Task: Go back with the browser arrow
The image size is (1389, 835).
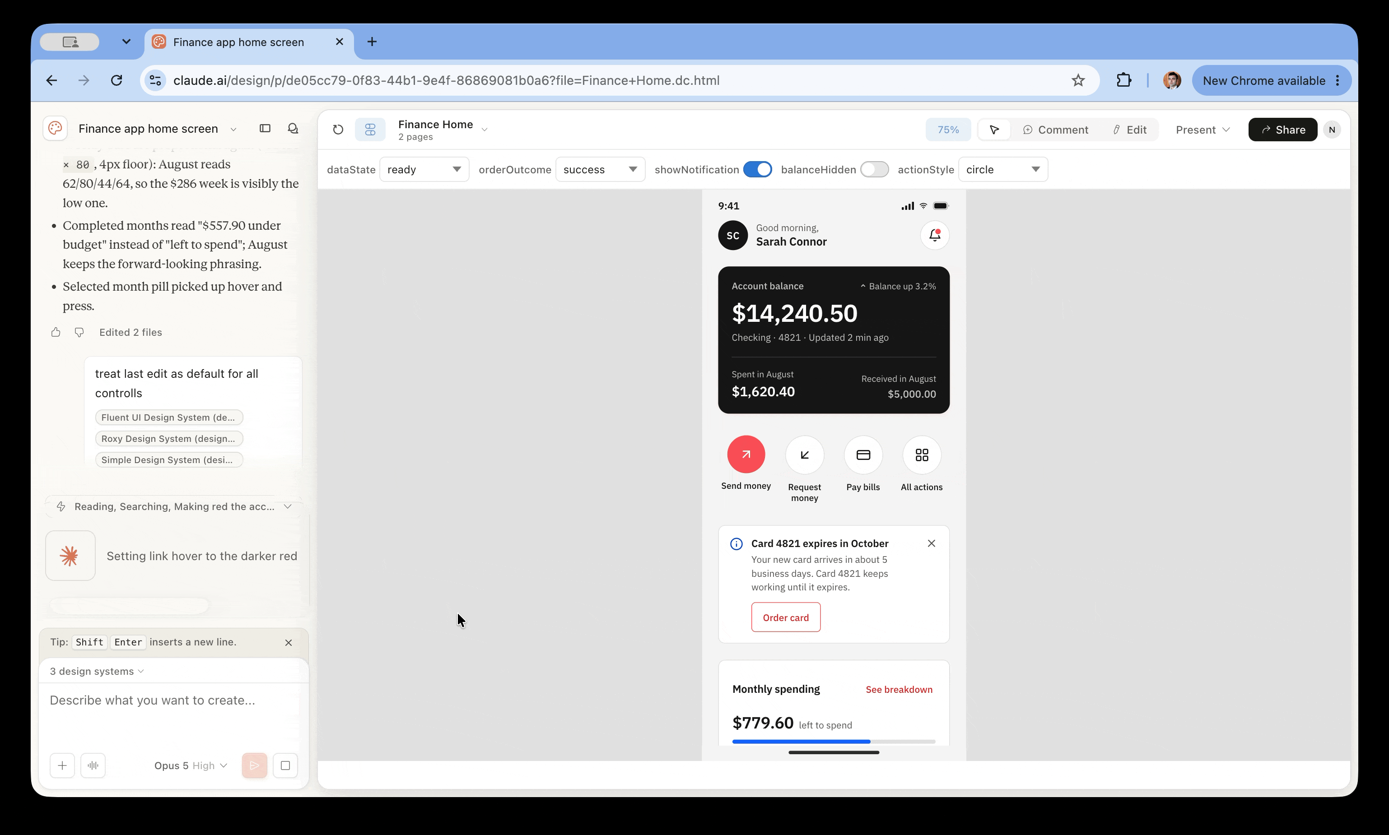Action: click(52, 80)
